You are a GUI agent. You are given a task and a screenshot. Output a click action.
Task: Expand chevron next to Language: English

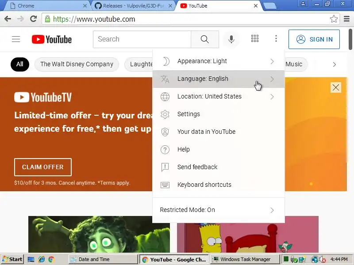click(x=272, y=79)
